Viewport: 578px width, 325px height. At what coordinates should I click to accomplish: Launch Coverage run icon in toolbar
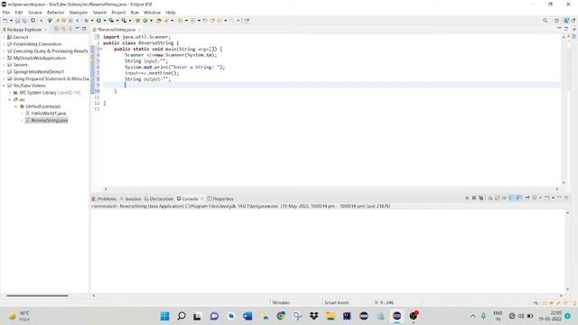(x=111, y=21)
